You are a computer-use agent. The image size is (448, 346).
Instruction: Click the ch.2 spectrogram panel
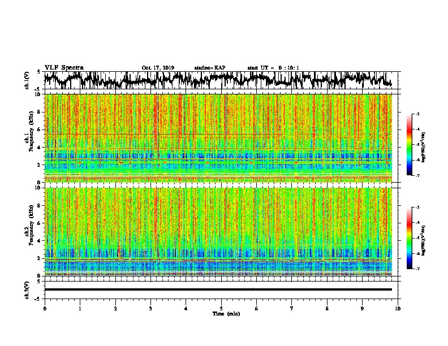coord(218,232)
